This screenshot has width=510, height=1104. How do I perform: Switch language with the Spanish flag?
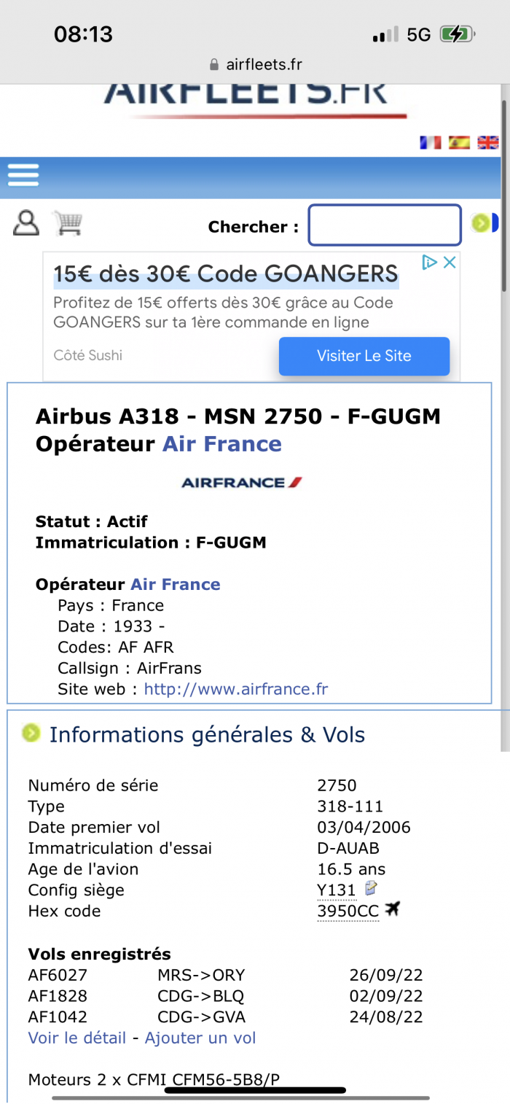tap(459, 142)
